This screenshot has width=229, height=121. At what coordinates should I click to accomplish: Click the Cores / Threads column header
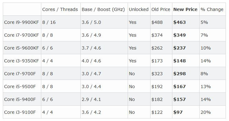60,9
